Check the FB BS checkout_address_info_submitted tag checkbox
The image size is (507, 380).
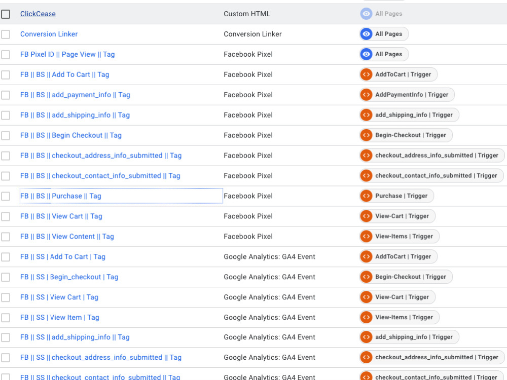6,156
